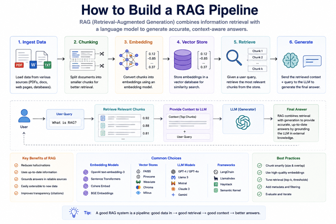Click the blue Word document icon
This screenshot has width=336, height=224.
pos(33,65)
